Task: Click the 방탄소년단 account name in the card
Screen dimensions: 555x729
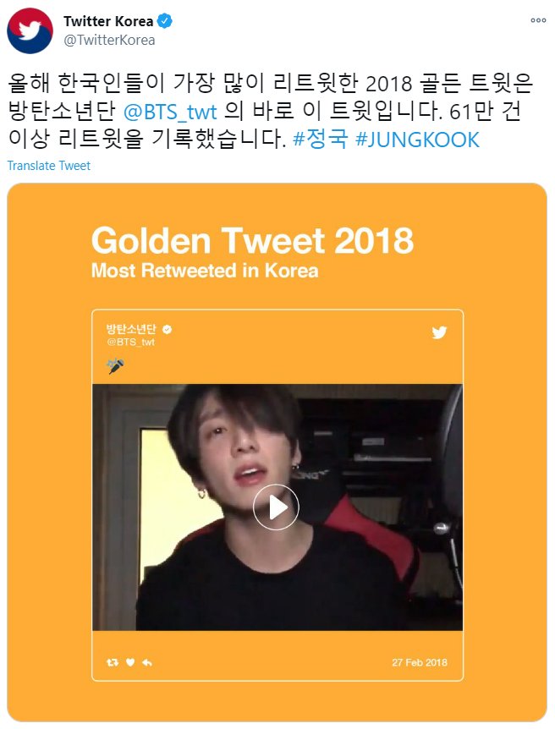Action: point(131,329)
